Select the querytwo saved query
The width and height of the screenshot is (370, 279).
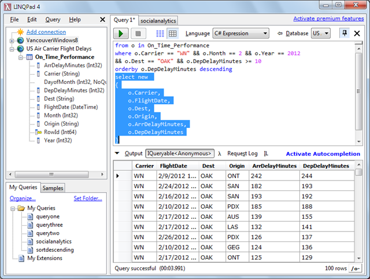(47, 233)
